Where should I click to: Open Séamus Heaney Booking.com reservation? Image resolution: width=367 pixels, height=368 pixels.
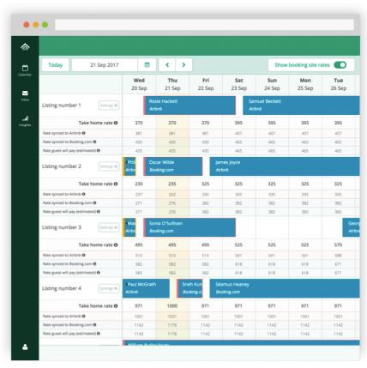(285, 288)
